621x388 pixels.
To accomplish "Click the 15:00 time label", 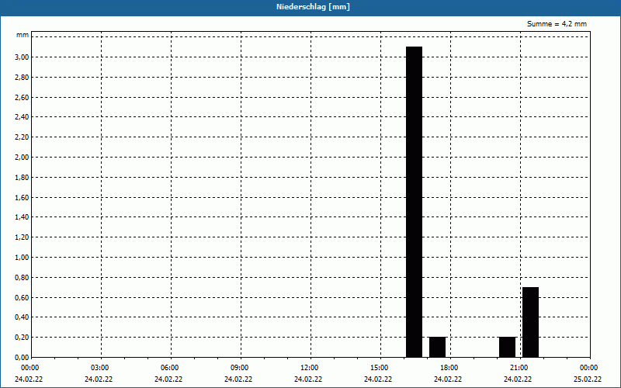I will pos(380,368).
